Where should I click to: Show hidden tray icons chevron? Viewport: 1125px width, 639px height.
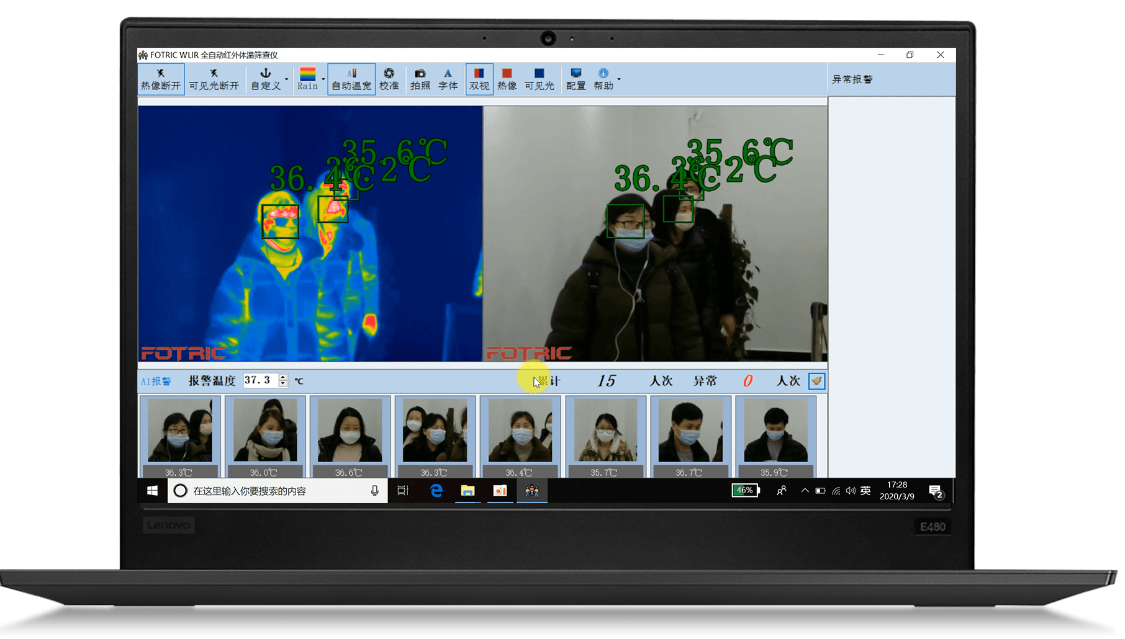(x=805, y=491)
